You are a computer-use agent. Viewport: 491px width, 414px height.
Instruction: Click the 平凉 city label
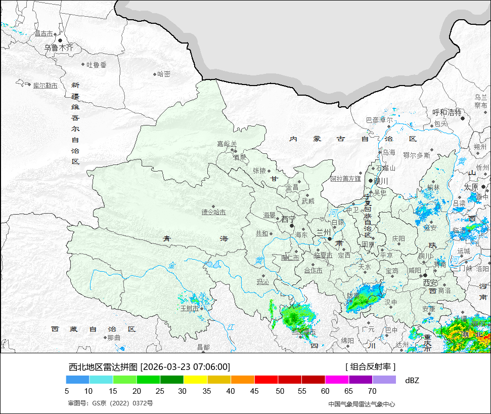[x=386, y=255]
